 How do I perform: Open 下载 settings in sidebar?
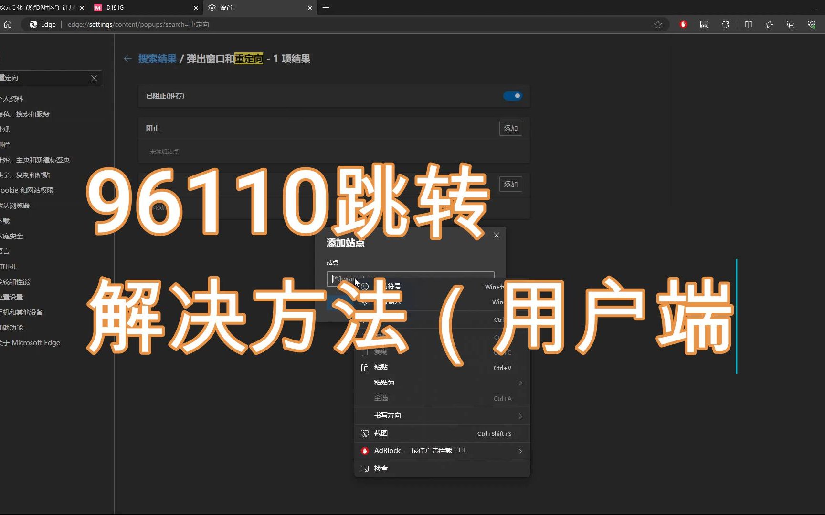pos(5,221)
